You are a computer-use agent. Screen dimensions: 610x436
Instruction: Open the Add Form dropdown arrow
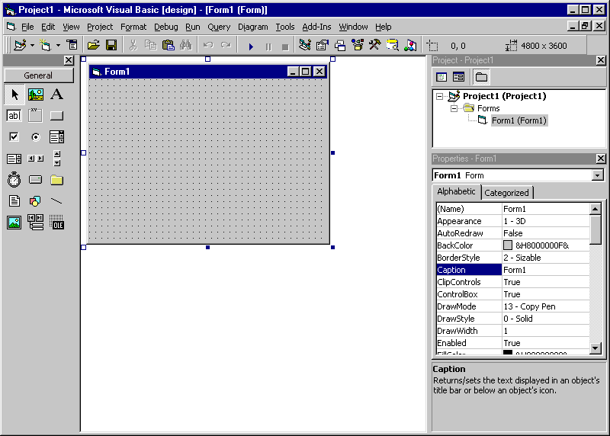click(58, 46)
